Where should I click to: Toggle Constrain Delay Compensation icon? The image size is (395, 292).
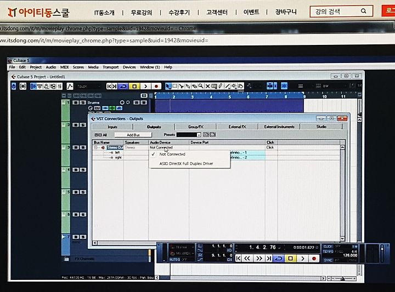coord(22,86)
